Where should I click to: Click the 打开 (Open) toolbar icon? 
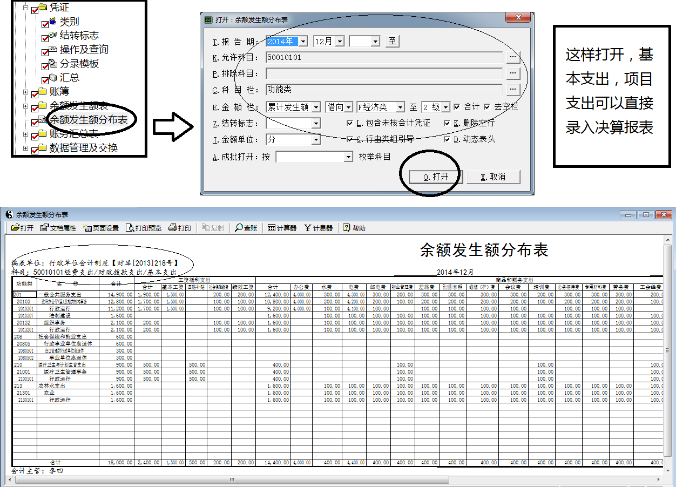pyautogui.click(x=16, y=228)
